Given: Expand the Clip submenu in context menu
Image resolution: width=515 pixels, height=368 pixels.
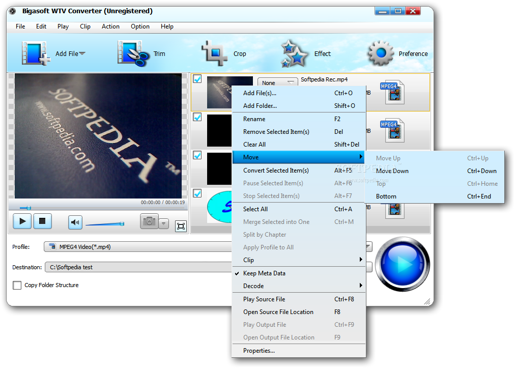Looking at the screenshot, I should 299,260.
